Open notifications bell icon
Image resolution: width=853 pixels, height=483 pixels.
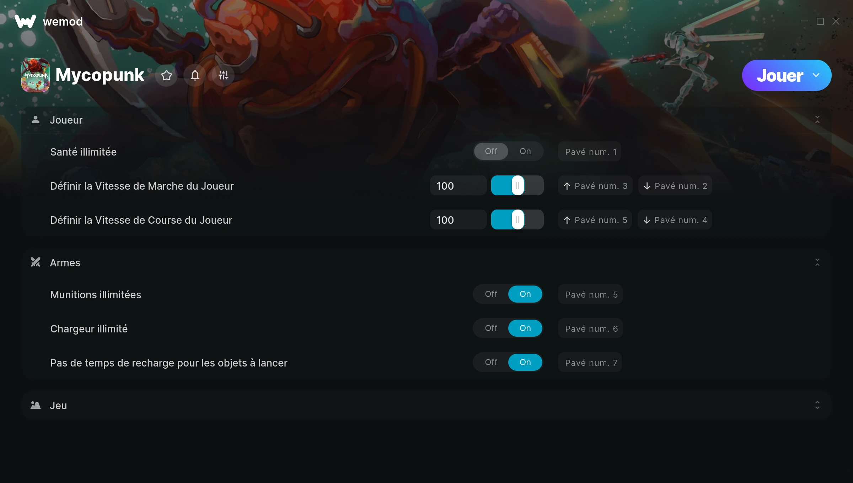[x=195, y=75]
